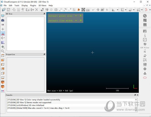Increase default line width with plus
Screen dimensions: 151x117
pyautogui.click(x=81, y=20)
